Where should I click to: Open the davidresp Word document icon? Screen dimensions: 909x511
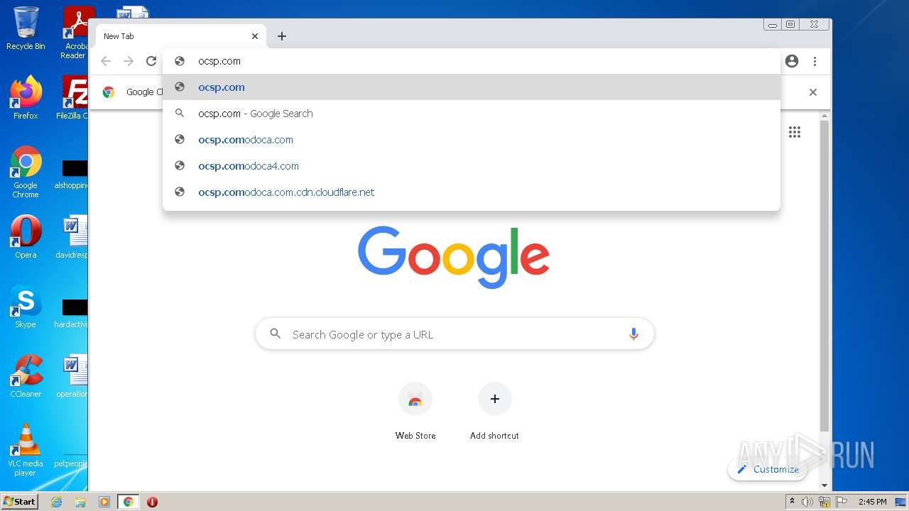(72, 237)
